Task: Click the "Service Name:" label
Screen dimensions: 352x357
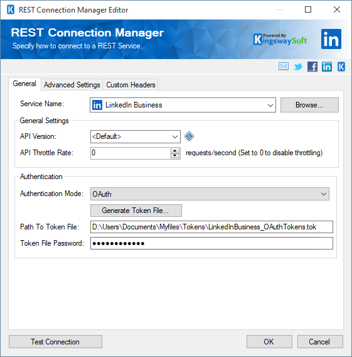Action: 42,104
